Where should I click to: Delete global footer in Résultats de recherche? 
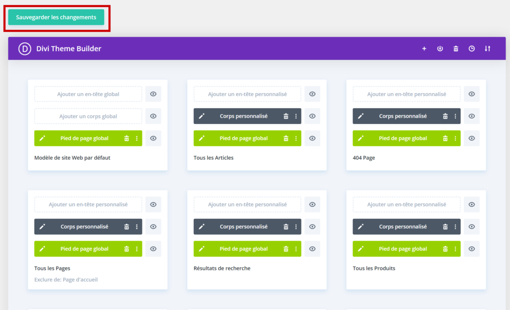tap(286, 249)
